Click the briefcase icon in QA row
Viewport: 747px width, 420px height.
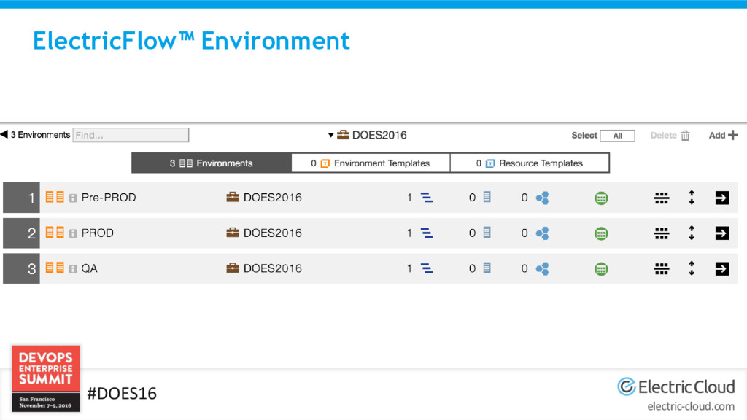tap(233, 268)
